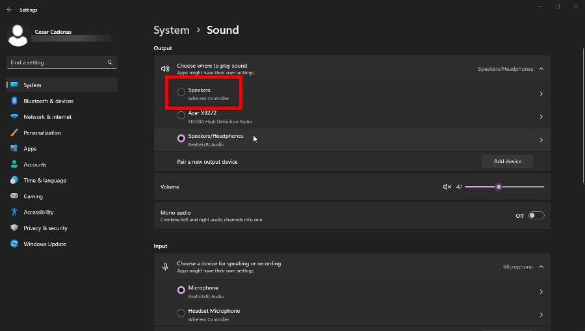Open Acer XB272 properties with the chevron
Image resolution: width=585 pixels, height=331 pixels.
(541, 117)
